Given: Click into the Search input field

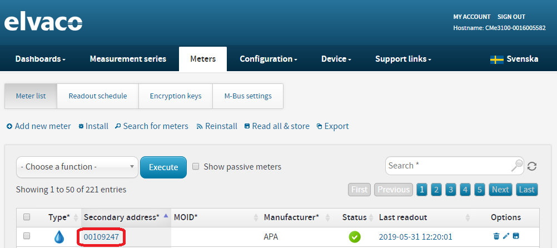Looking at the screenshot, I should [447, 166].
